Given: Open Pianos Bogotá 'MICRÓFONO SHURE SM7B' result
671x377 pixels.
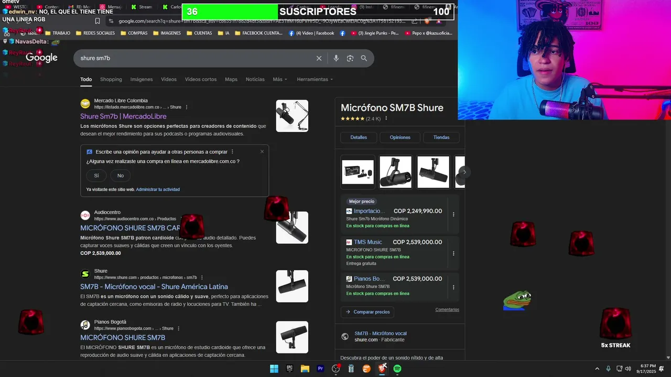Looking at the screenshot, I should click(123, 337).
